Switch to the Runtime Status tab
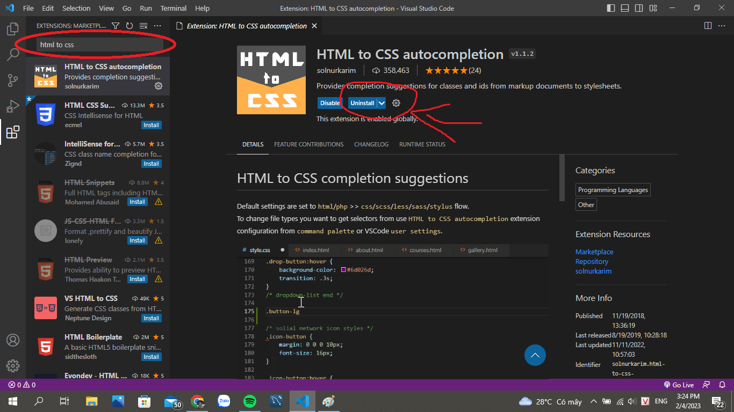Screen dimensions: 734x412 point(422,144)
